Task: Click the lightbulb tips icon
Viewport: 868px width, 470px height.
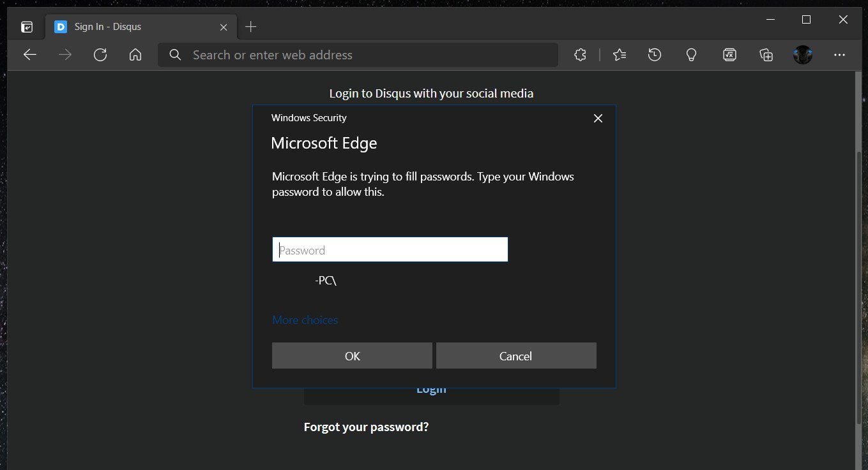Action: tap(690, 55)
